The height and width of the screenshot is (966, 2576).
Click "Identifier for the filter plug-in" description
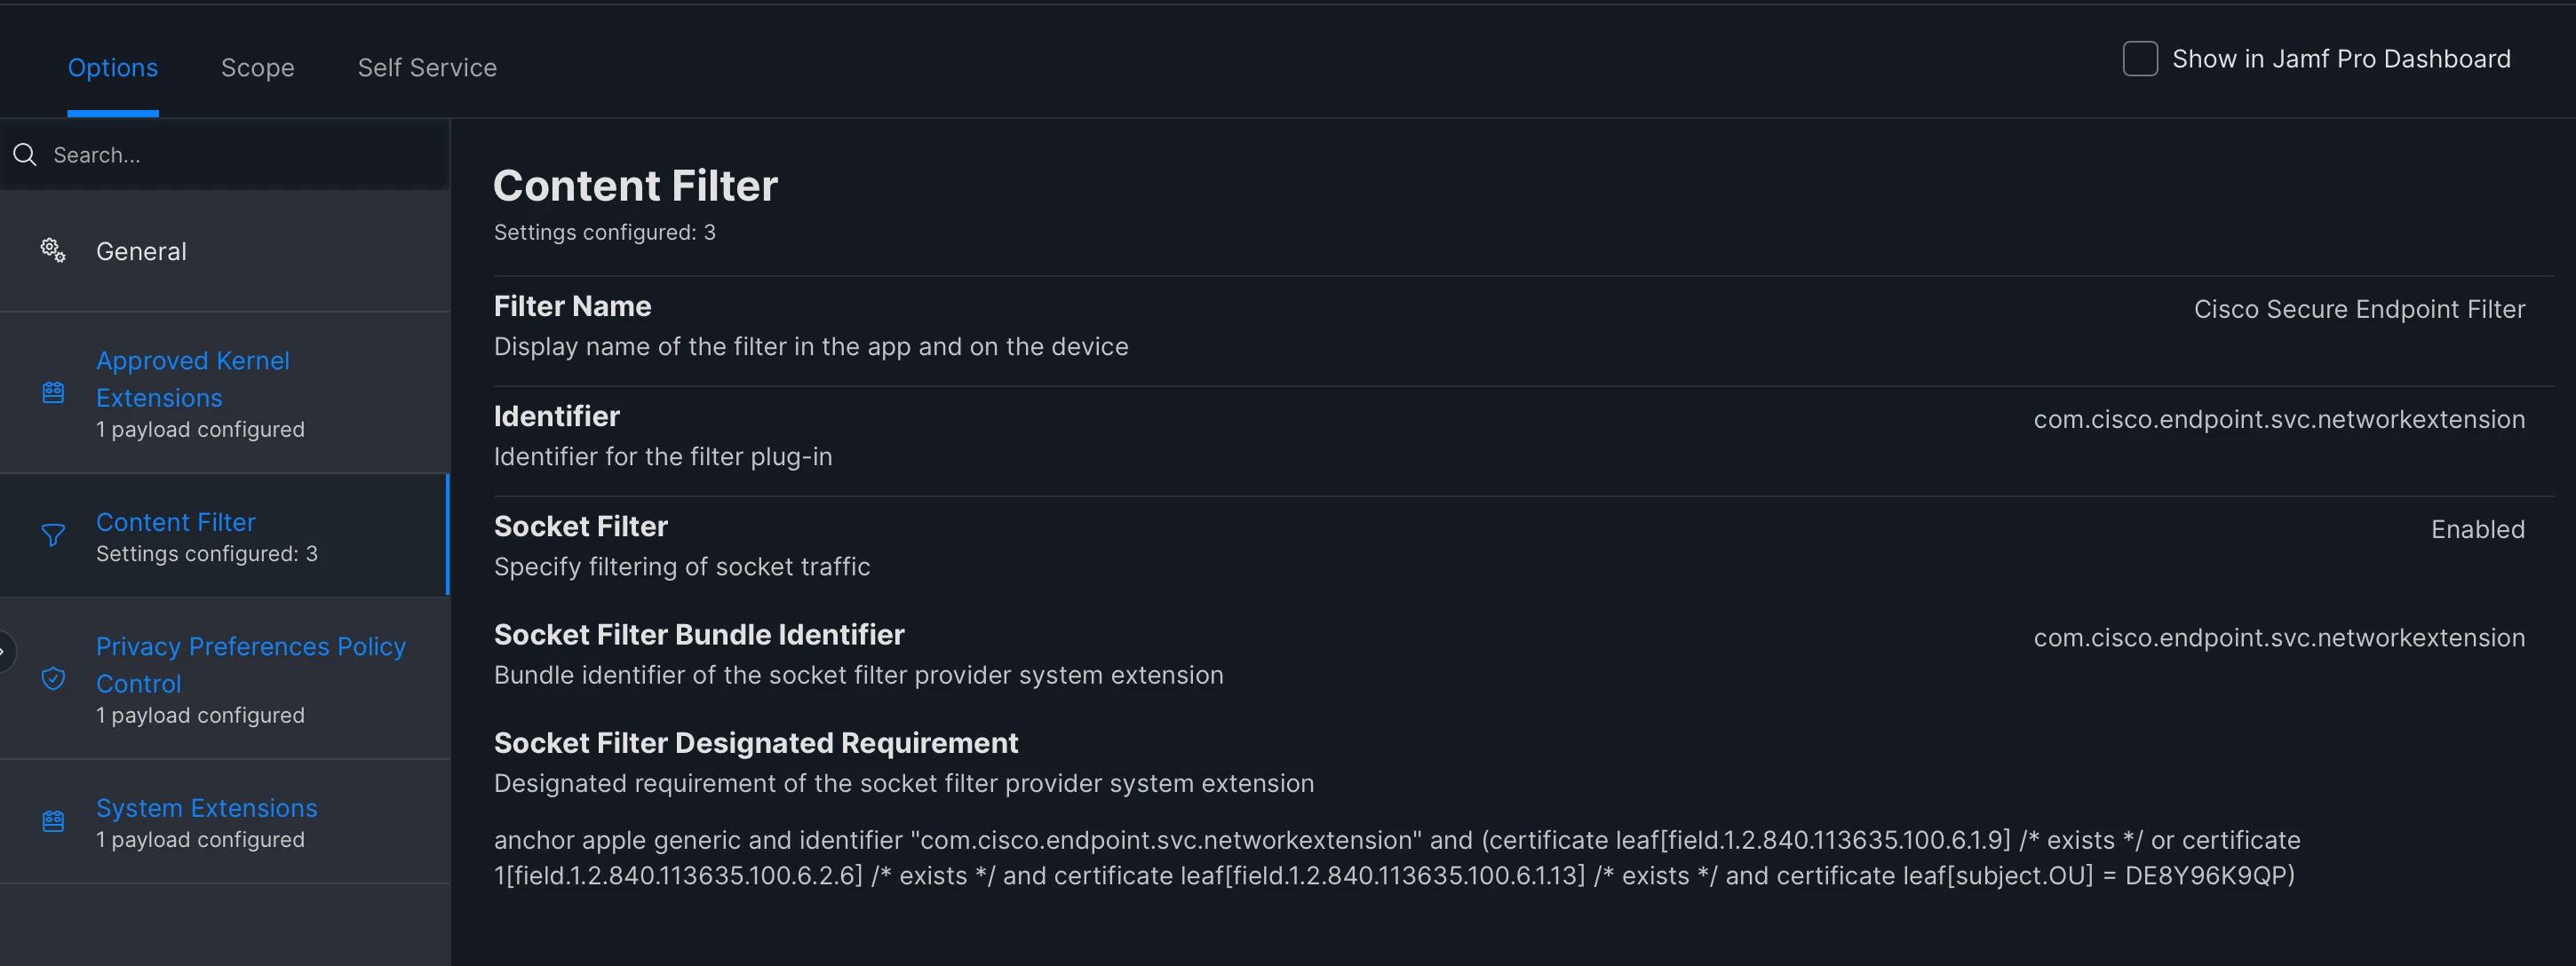[663, 456]
